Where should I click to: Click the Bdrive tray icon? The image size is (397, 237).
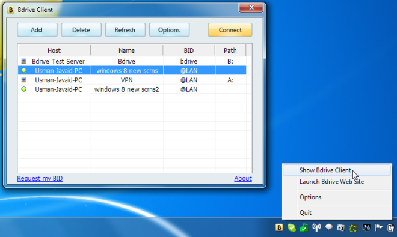tap(279, 227)
